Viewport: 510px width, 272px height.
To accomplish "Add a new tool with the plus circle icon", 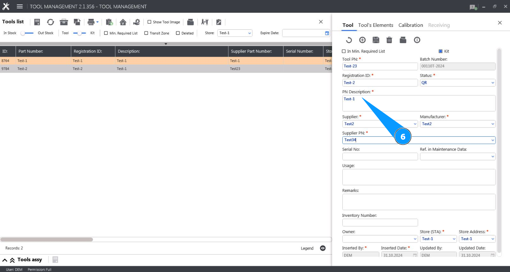I will 362,40.
